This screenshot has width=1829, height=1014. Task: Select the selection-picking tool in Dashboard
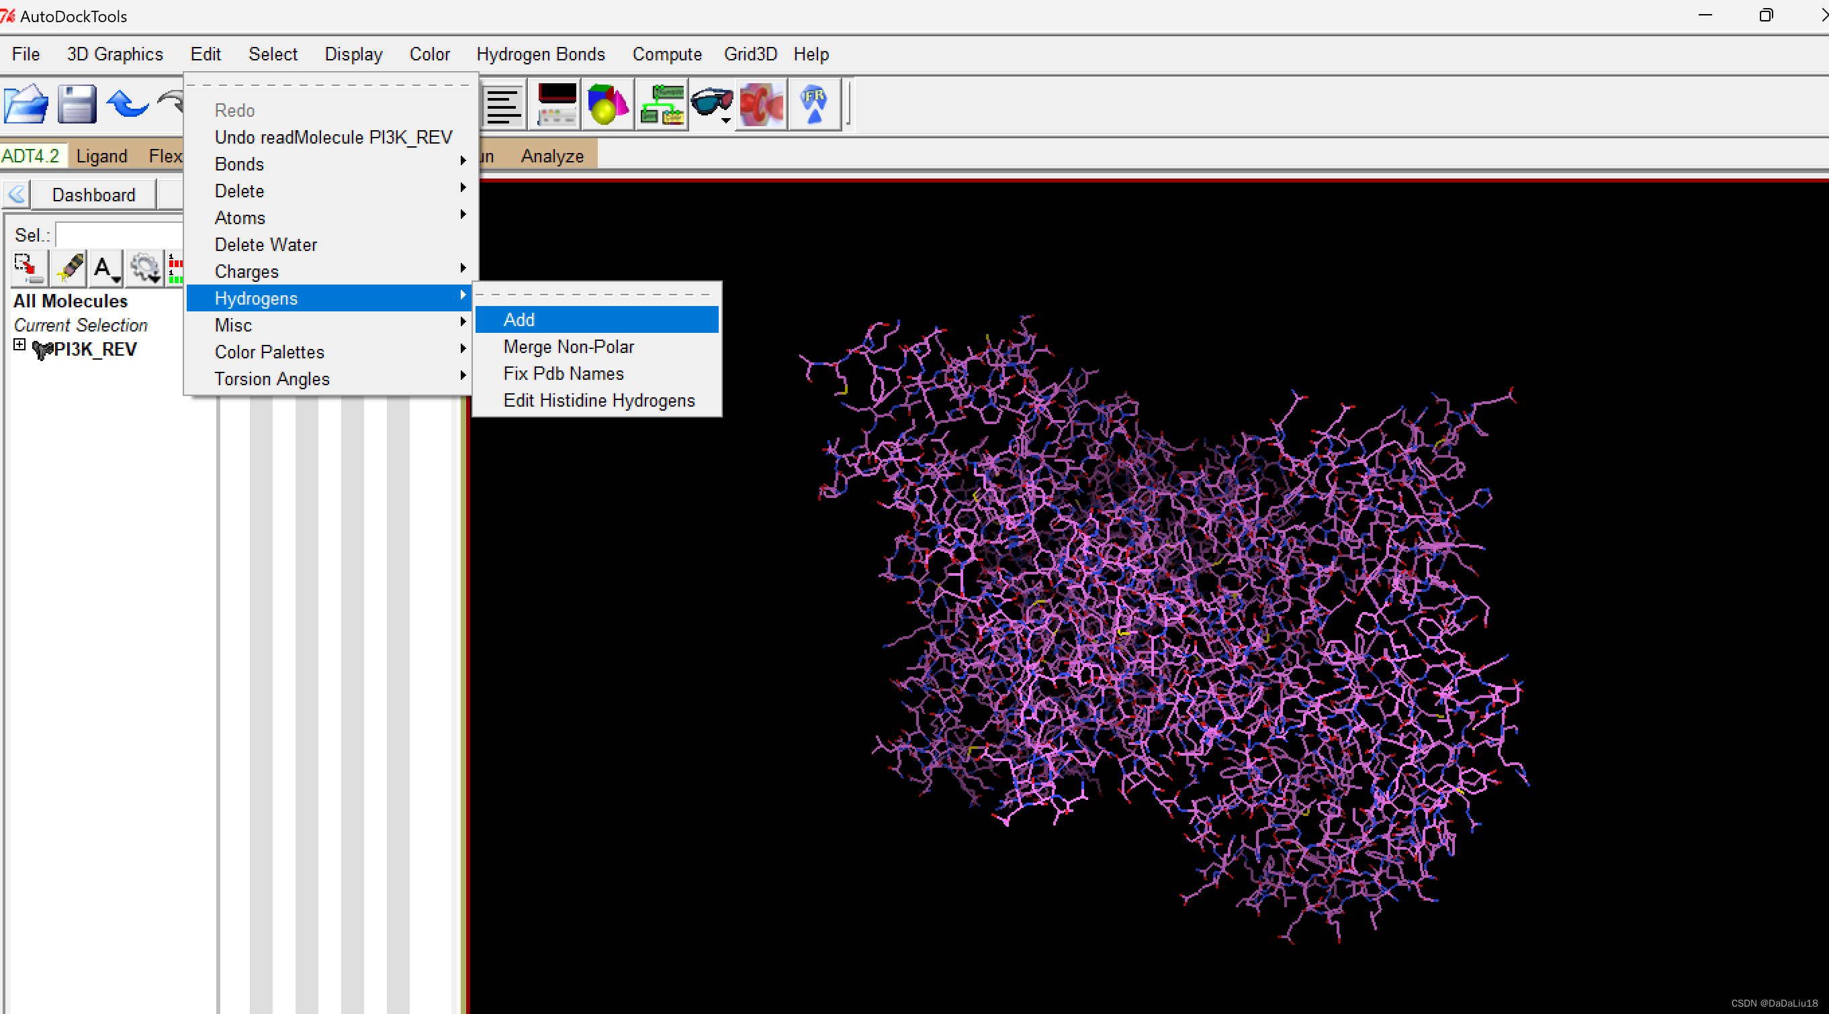coord(28,268)
